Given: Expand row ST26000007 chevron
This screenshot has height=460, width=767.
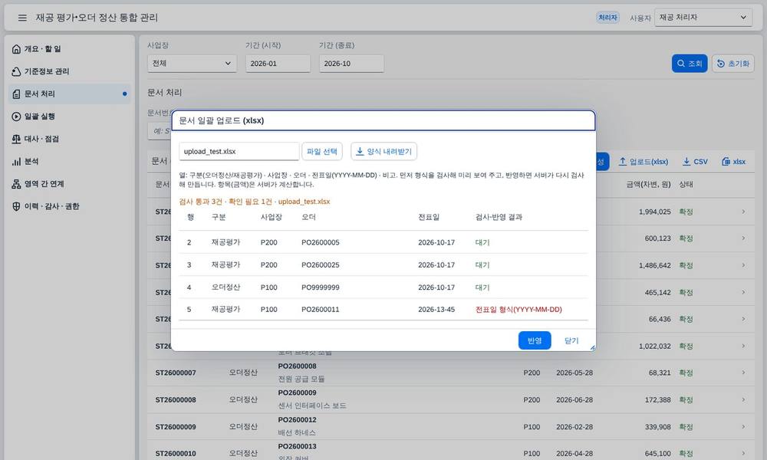Looking at the screenshot, I should tap(743, 373).
